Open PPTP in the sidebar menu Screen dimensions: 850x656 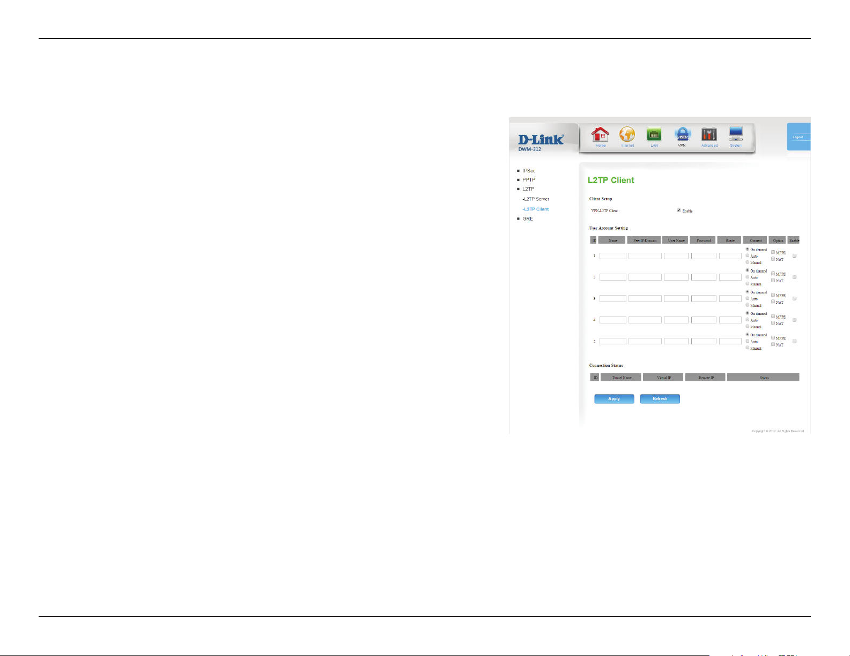click(529, 180)
